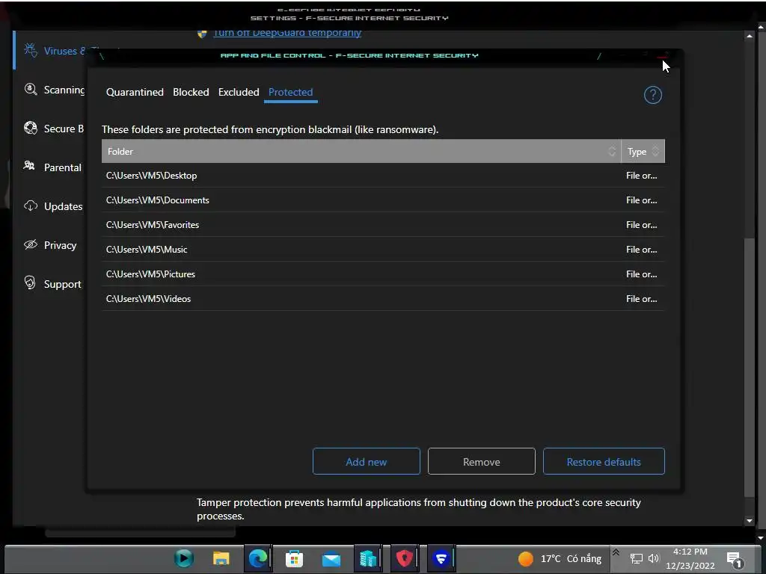Open notification center icon
Viewport: 766px width, 574px height.
(x=735, y=559)
